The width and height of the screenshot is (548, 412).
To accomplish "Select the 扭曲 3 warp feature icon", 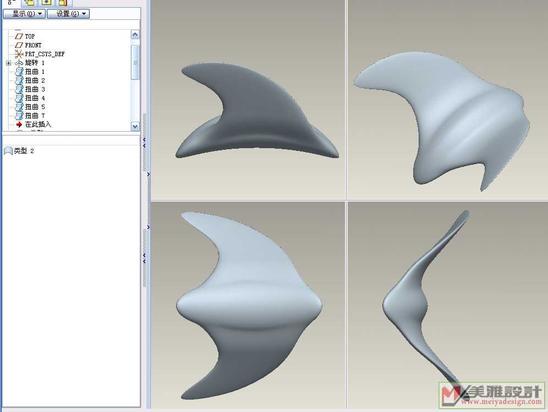I will coord(19,89).
